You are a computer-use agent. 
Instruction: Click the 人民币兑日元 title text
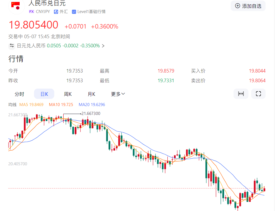point(47,3)
